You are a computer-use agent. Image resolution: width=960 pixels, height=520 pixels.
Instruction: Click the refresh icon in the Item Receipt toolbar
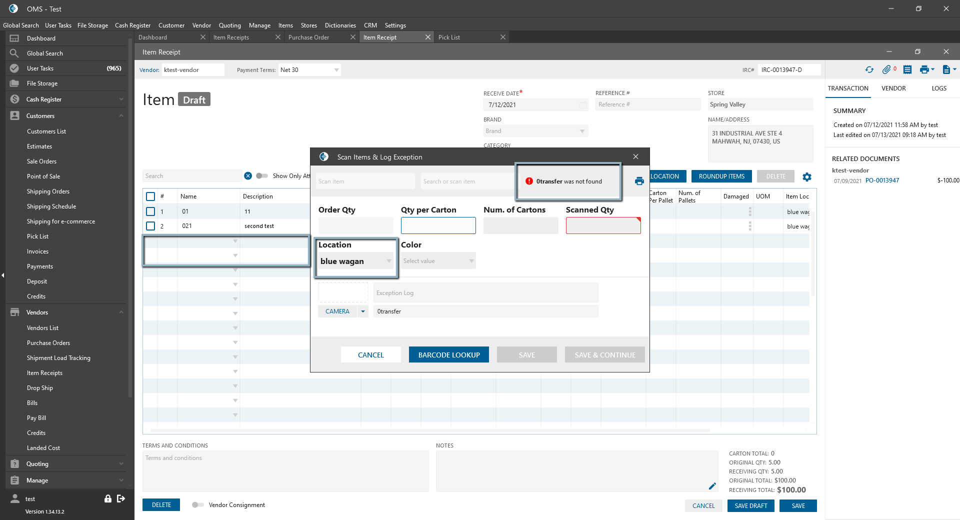pyautogui.click(x=869, y=70)
